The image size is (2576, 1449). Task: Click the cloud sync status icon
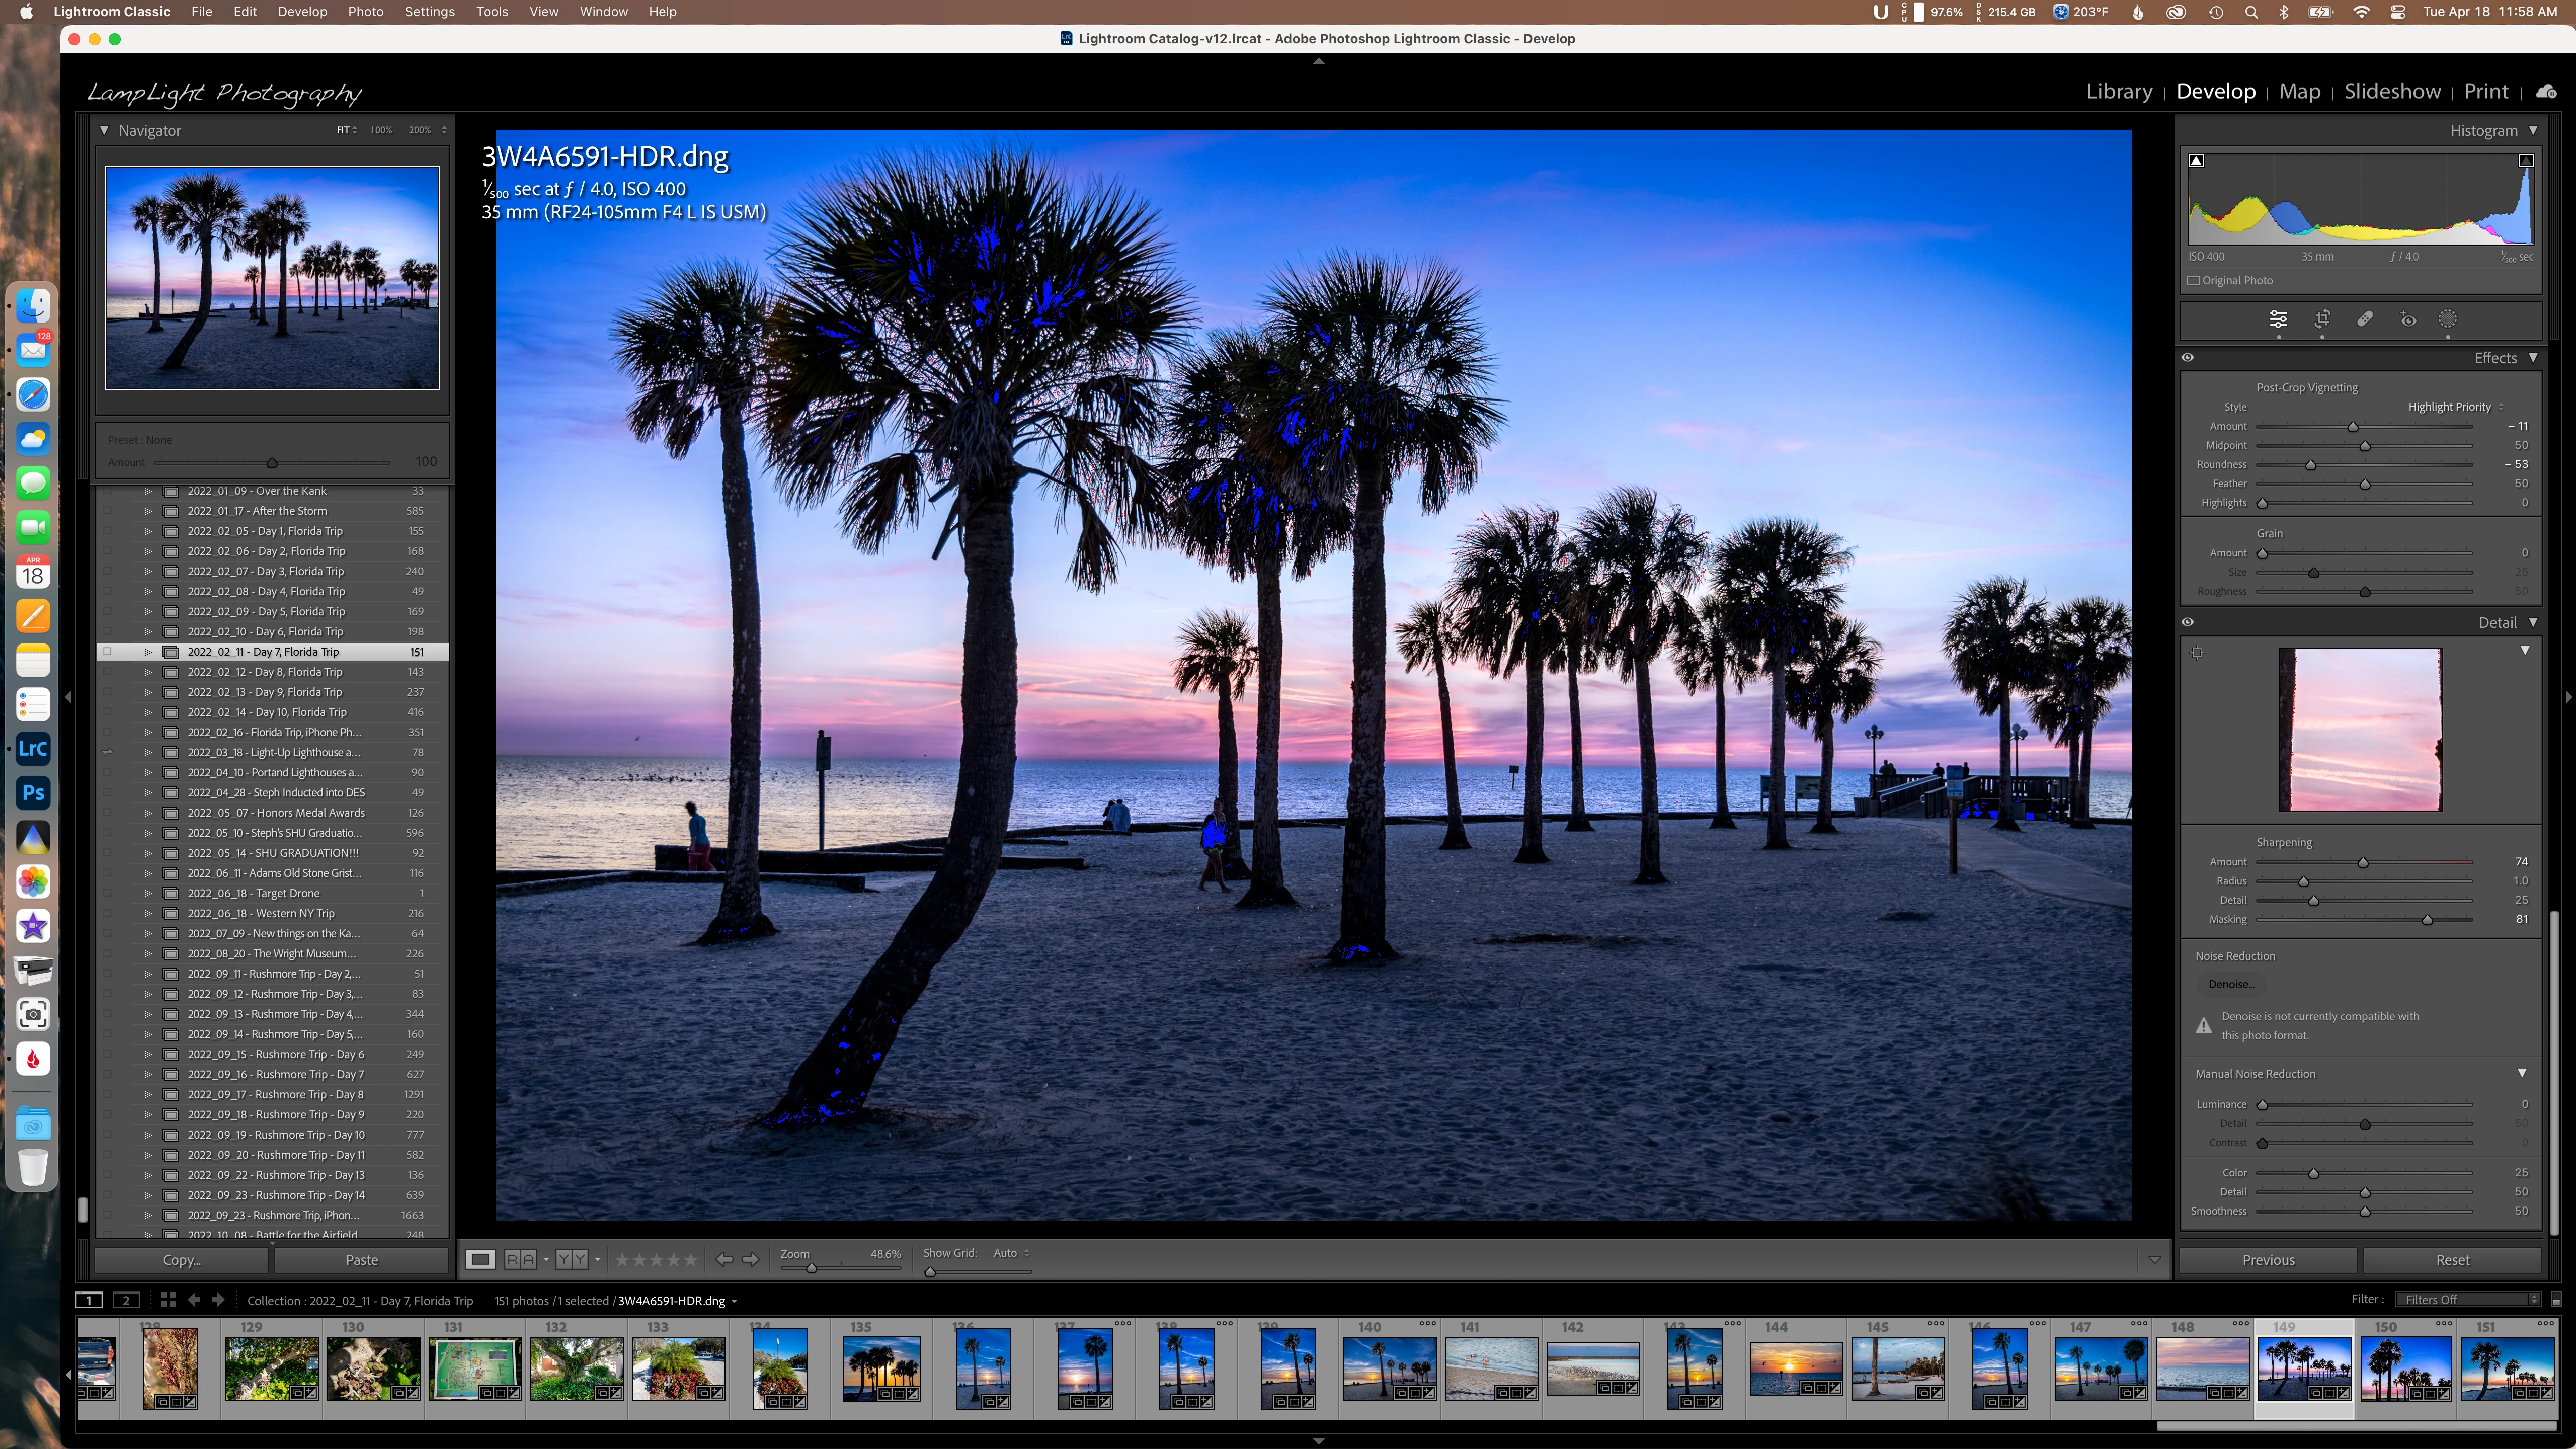tap(2546, 92)
